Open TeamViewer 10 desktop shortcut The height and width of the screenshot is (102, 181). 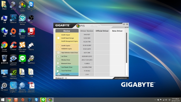coord(31,6)
